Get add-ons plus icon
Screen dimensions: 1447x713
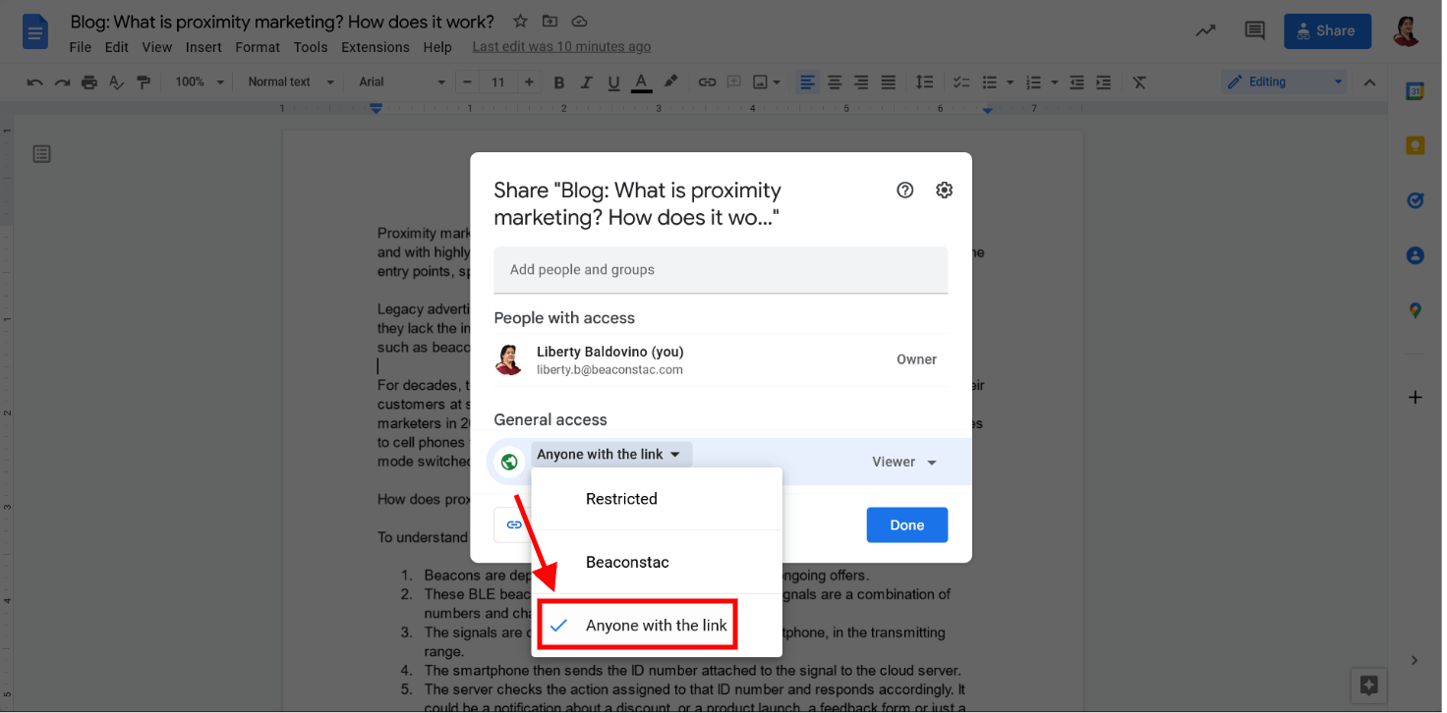tap(1415, 398)
